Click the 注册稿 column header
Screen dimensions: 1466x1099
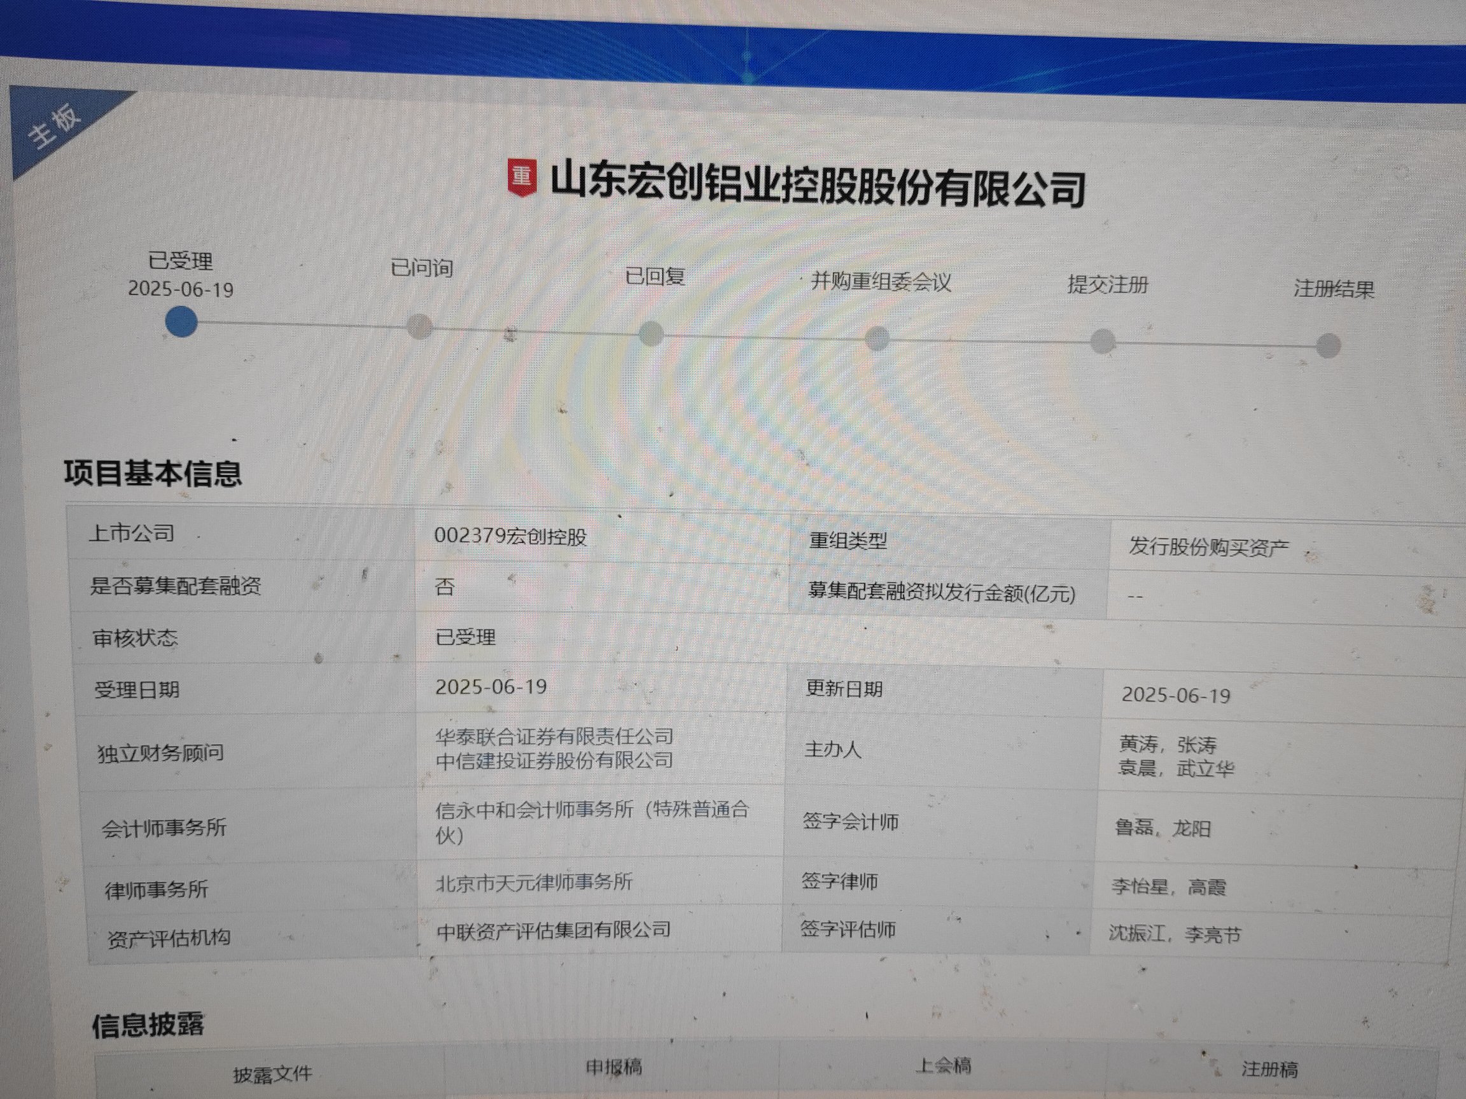(x=1269, y=1069)
